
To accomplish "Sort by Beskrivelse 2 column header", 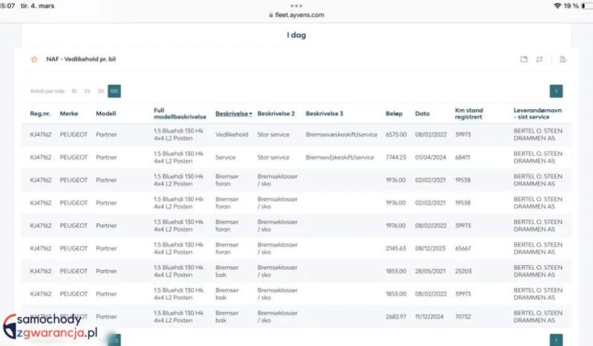I will (x=276, y=114).
